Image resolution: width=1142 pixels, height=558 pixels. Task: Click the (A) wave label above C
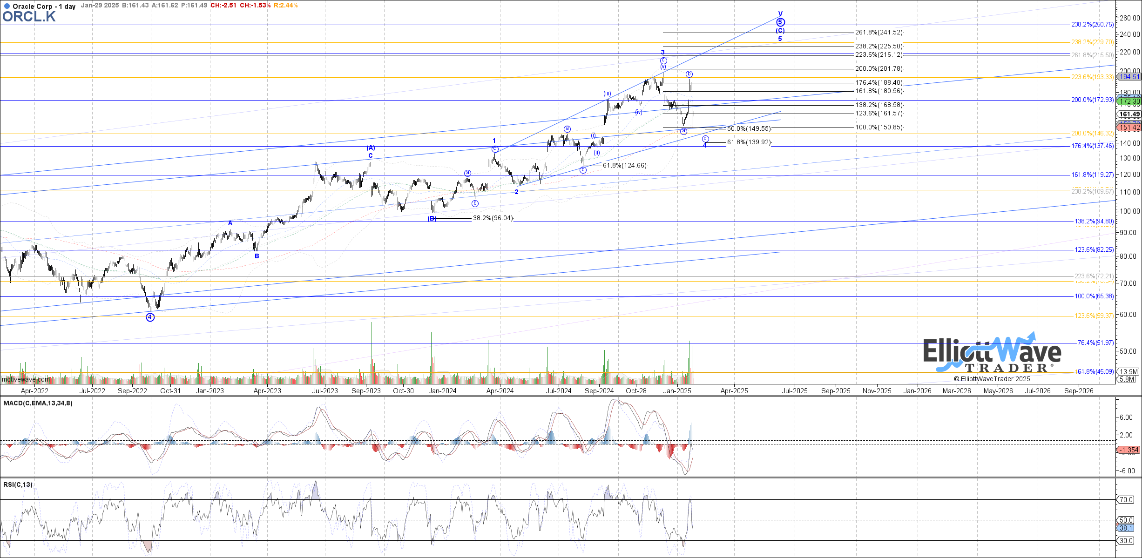point(371,148)
